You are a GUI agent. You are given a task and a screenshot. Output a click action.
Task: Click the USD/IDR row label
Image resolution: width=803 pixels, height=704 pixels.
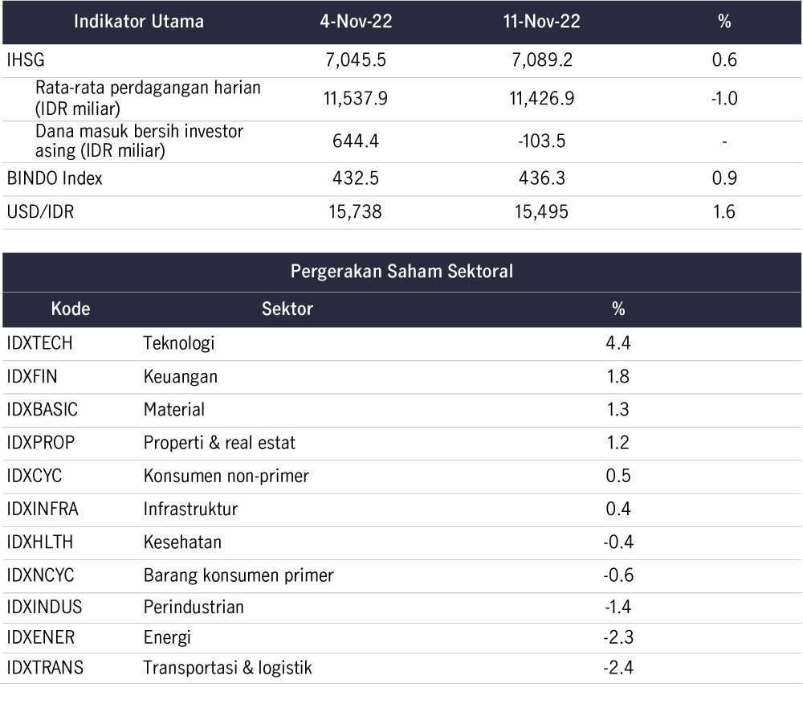[x=40, y=211]
